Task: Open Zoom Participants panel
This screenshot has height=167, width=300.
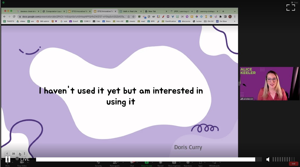Action: click(115, 164)
